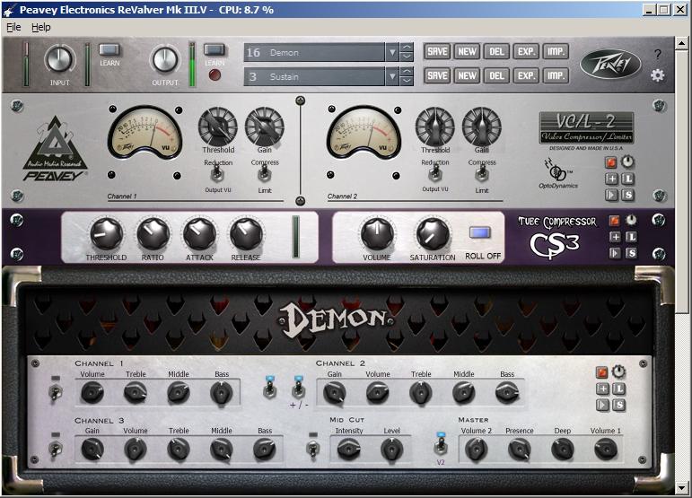This screenshot has width=692, height=498.
Task: Click the play-arrow button on the Demon amp
Action: coord(602,405)
